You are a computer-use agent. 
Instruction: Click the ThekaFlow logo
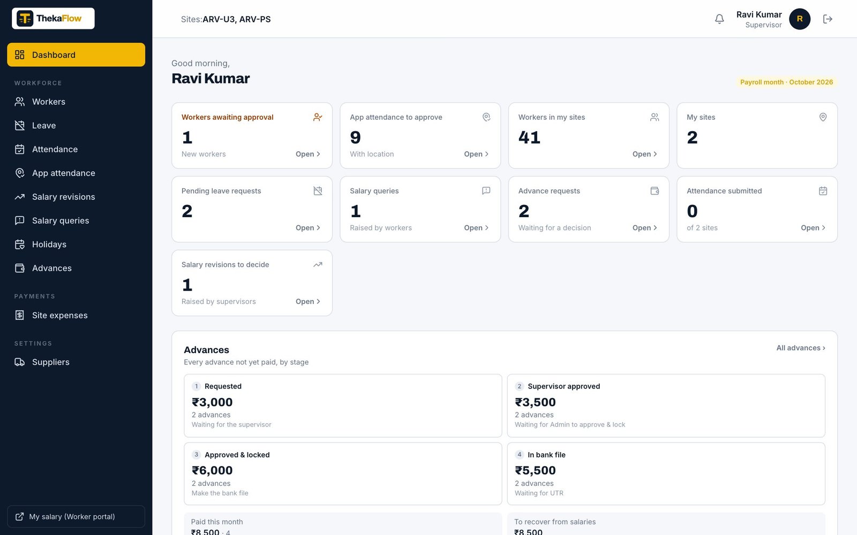click(x=53, y=18)
